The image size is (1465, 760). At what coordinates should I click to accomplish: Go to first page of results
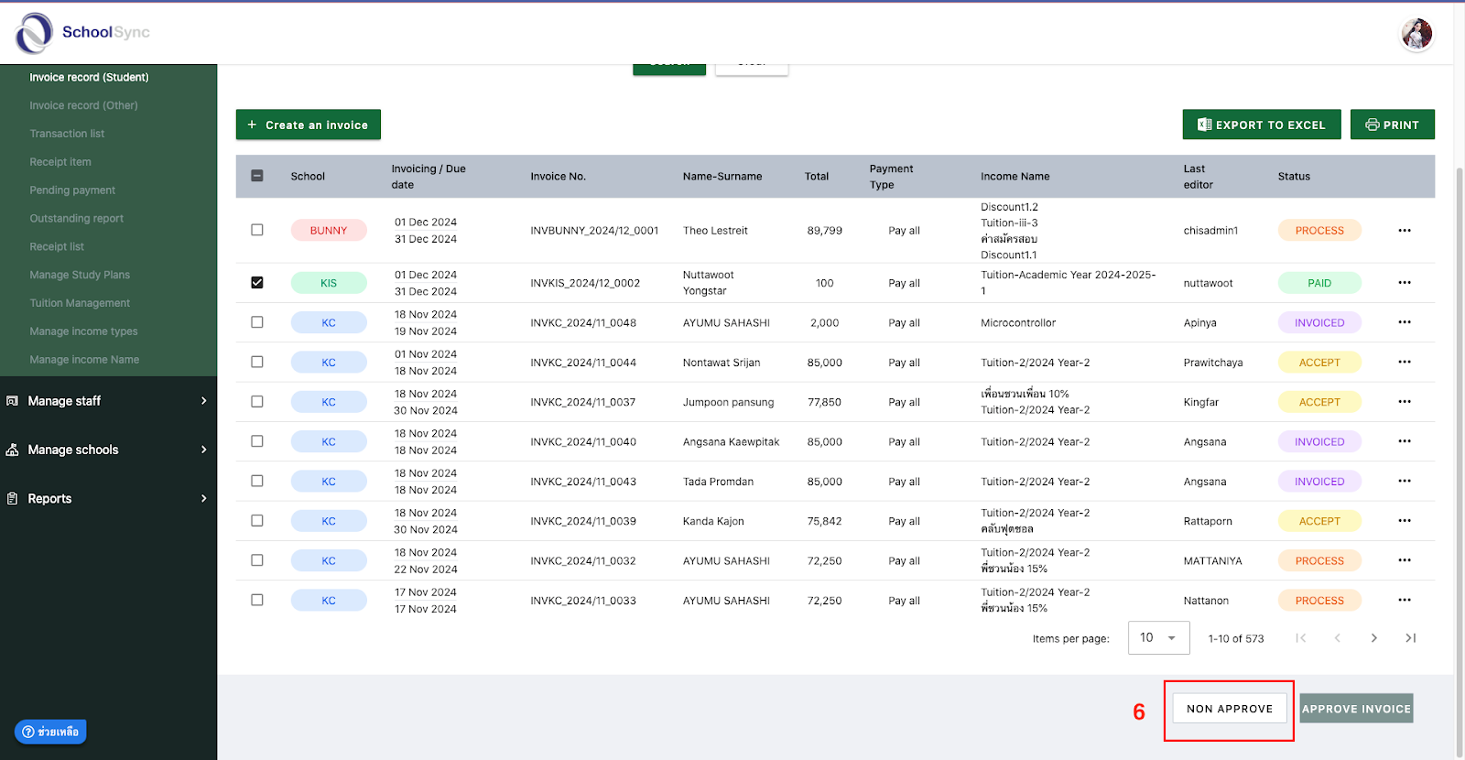tap(1300, 638)
